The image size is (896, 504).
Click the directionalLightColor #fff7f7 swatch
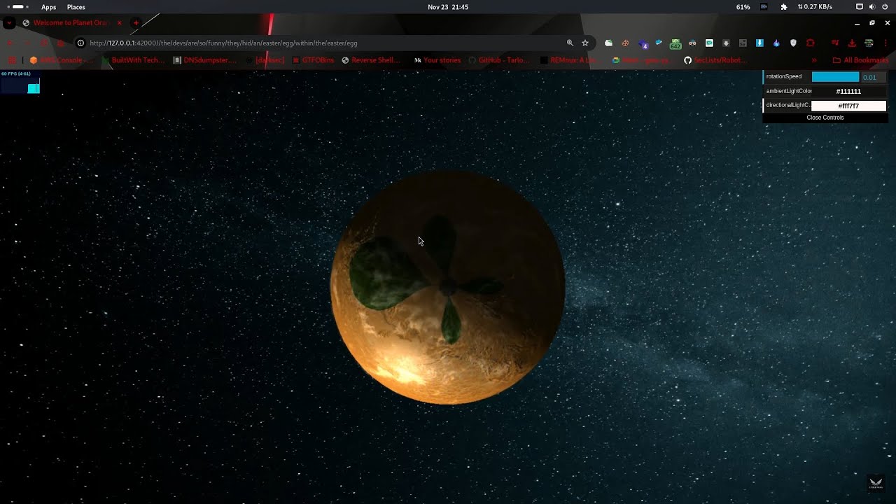[848, 106]
